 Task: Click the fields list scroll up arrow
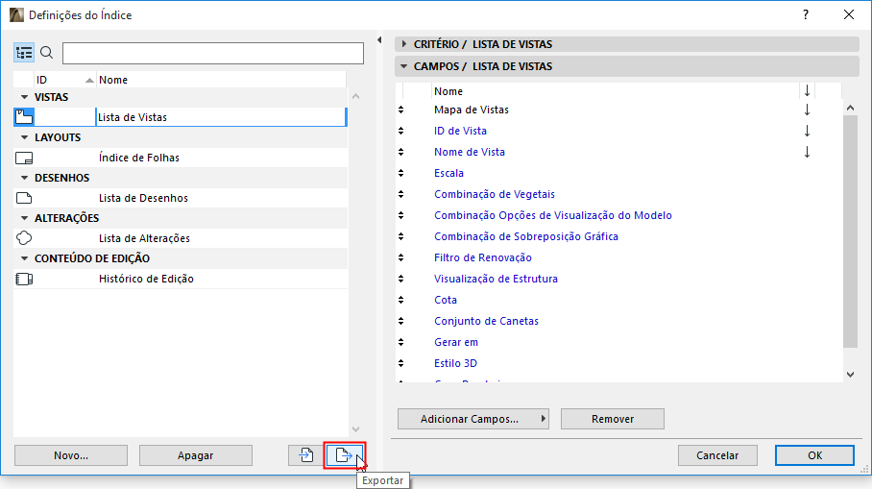850,108
